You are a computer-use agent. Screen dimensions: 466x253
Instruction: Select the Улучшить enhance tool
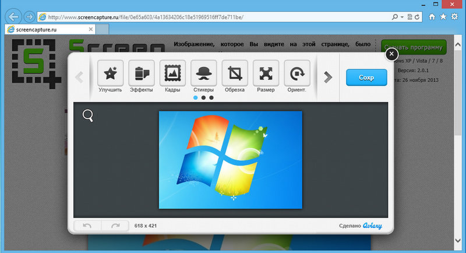pyautogui.click(x=110, y=73)
